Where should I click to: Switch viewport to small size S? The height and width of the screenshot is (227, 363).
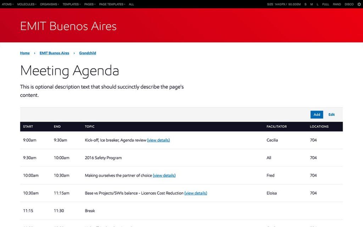coord(305,4)
